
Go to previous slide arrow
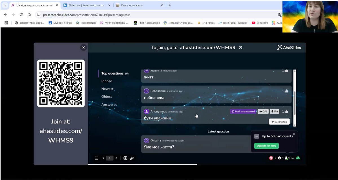pos(103,158)
